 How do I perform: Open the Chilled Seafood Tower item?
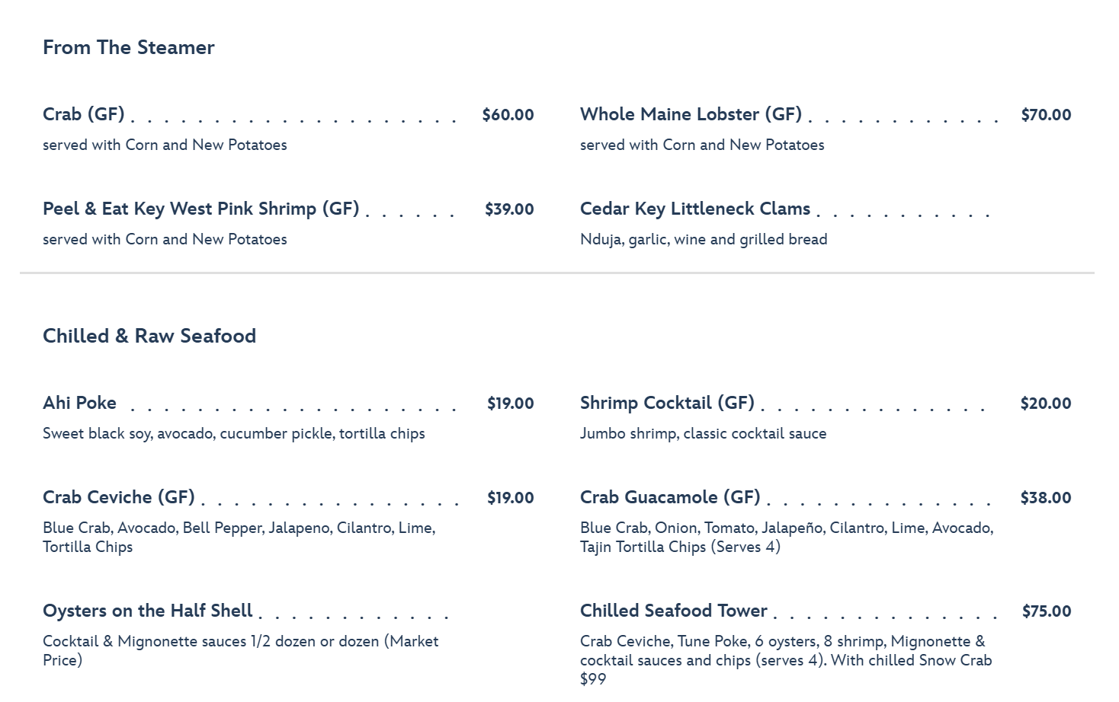[x=674, y=611]
